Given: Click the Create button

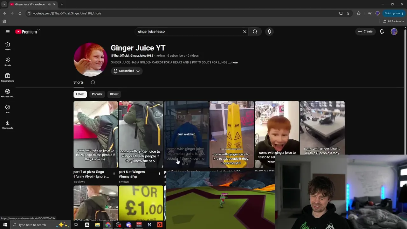Looking at the screenshot, I should (x=365, y=31).
